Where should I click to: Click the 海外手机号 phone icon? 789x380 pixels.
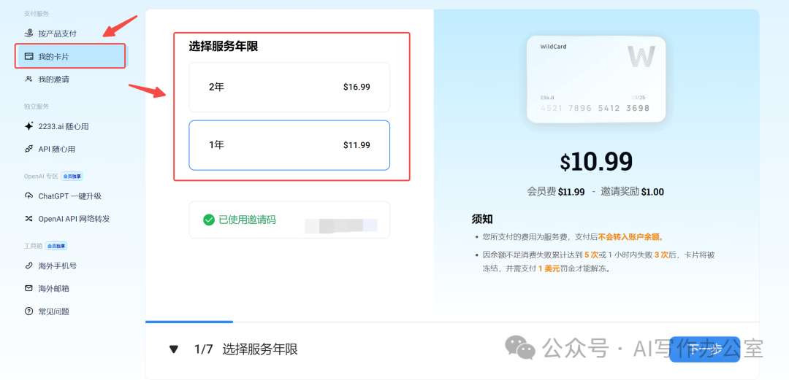pos(28,265)
